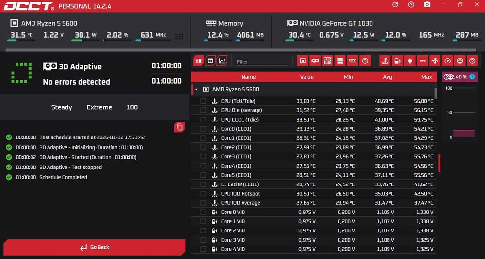Filter sensors by fan icon
Viewport: 485px width, 259px height.
coord(435,61)
